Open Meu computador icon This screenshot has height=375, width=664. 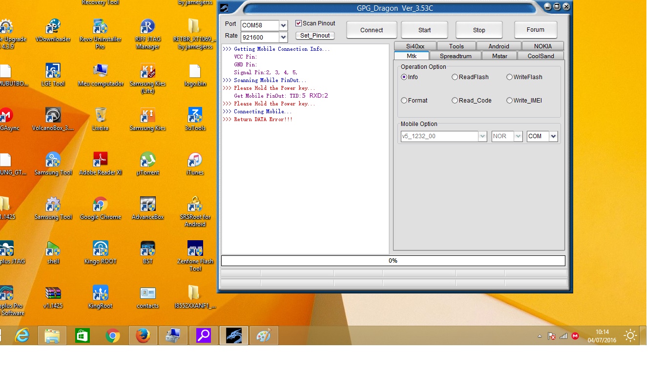101,75
